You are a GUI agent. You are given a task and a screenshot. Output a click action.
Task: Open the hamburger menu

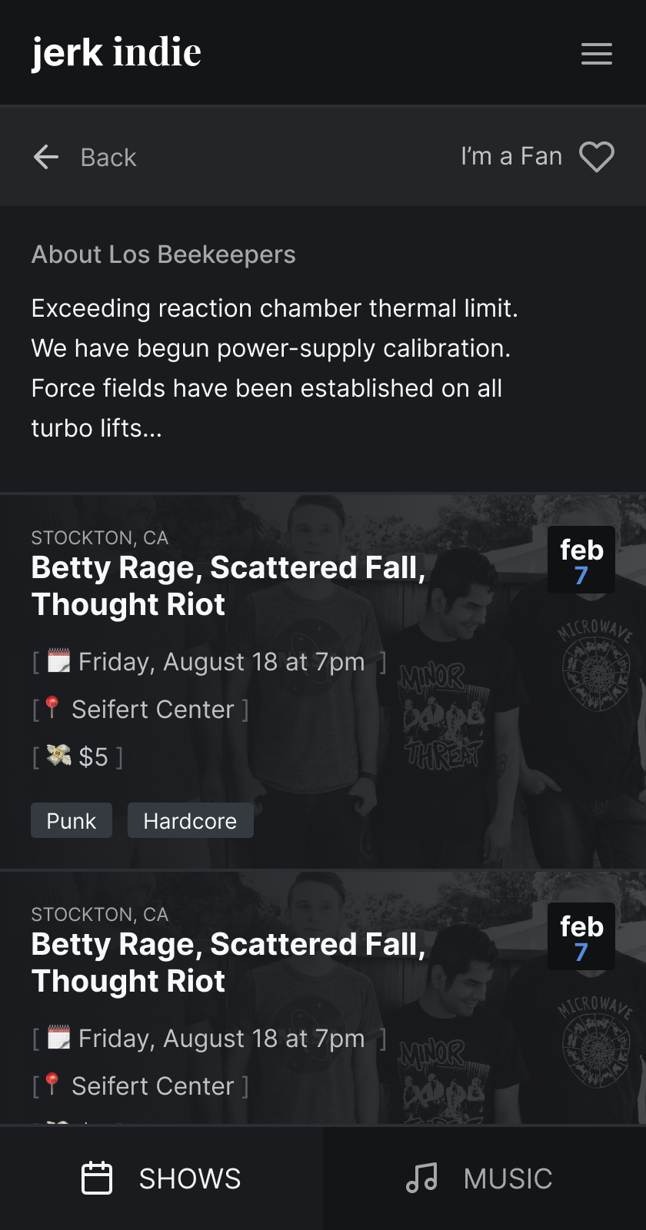(596, 54)
